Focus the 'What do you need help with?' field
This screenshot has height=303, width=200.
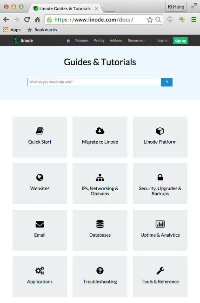94,82
